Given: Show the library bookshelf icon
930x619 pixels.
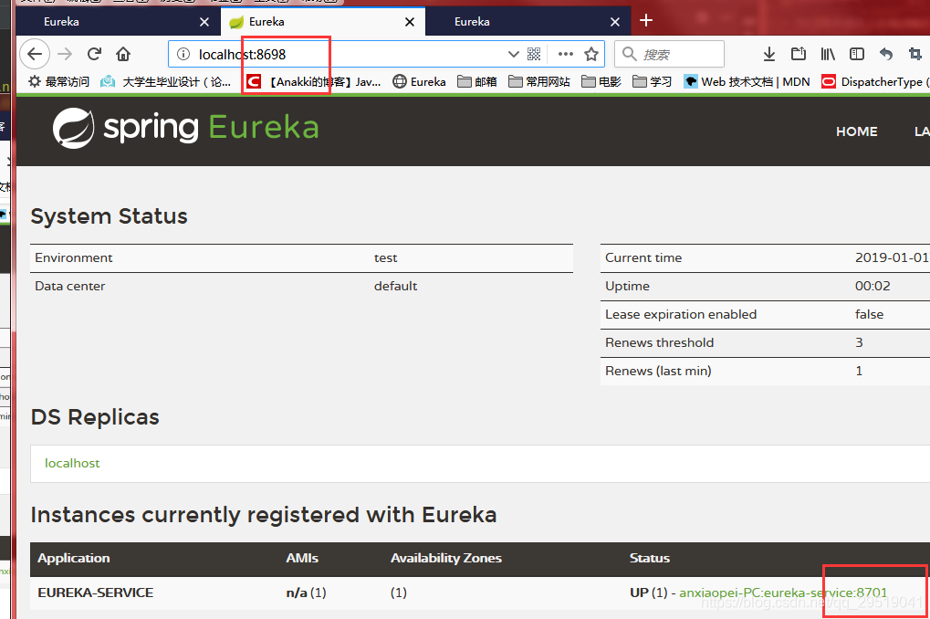Looking at the screenshot, I should (828, 55).
